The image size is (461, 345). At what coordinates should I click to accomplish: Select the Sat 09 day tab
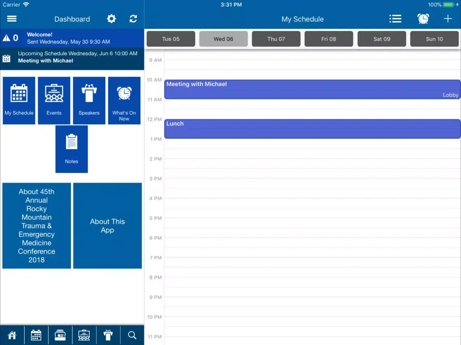pyautogui.click(x=381, y=39)
